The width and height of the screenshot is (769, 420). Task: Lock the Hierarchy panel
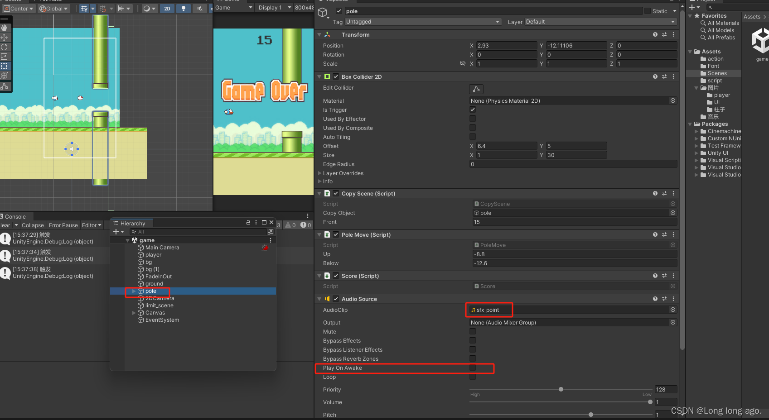pyautogui.click(x=248, y=222)
